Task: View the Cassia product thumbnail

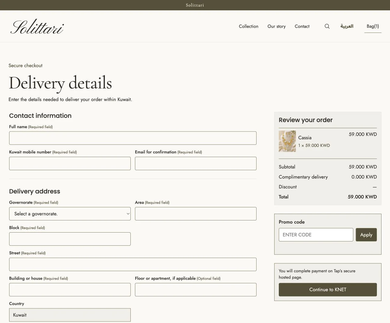Action: coord(287,141)
